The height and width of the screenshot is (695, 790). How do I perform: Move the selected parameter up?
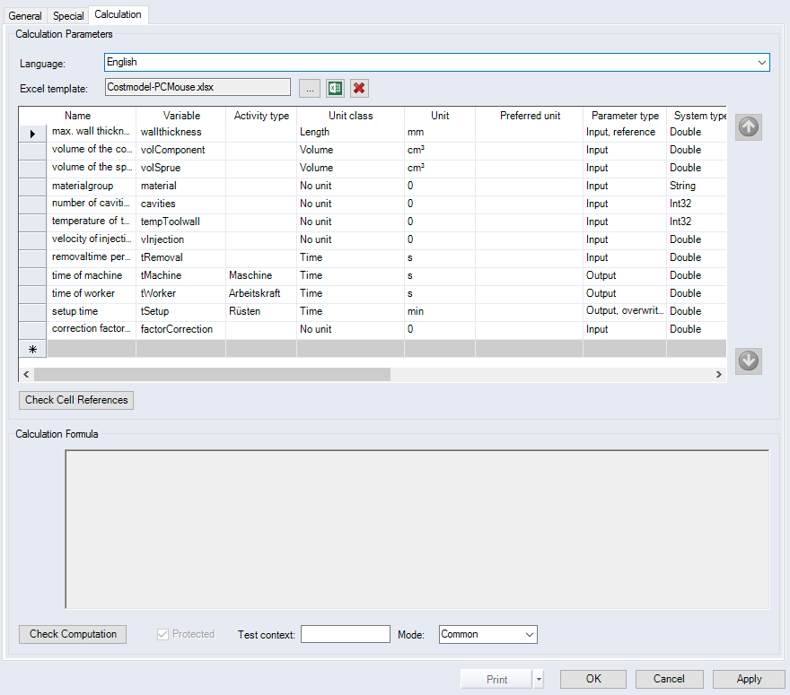[748, 126]
